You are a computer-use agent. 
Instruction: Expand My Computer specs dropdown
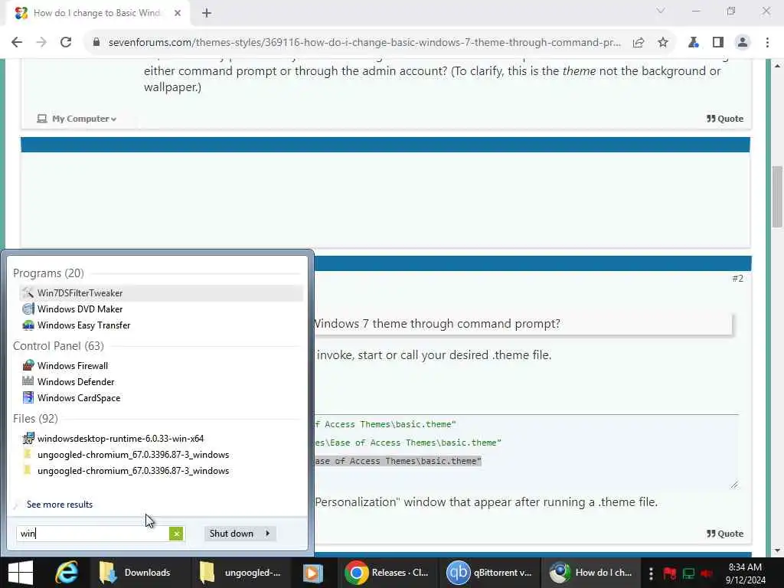coord(77,119)
